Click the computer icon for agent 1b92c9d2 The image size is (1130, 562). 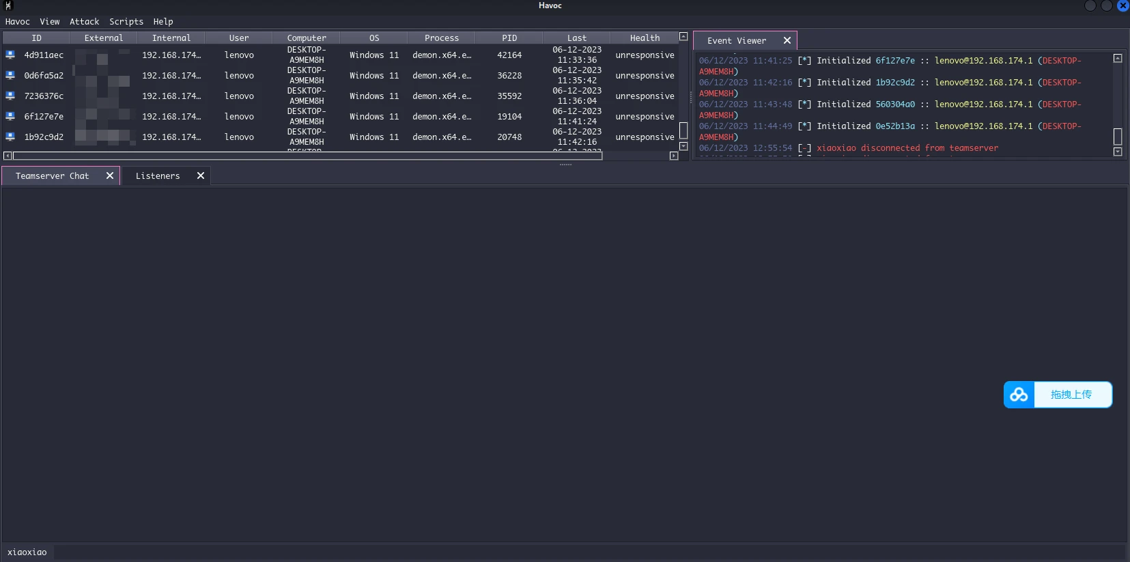pyautogui.click(x=10, y=137)
